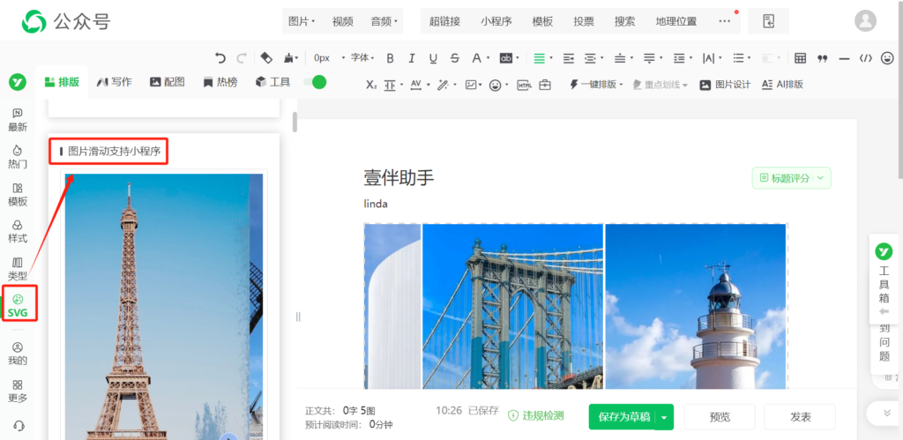Select the 最新 sidebar category
Screen dimensions: 903x440
click(18, 121)
